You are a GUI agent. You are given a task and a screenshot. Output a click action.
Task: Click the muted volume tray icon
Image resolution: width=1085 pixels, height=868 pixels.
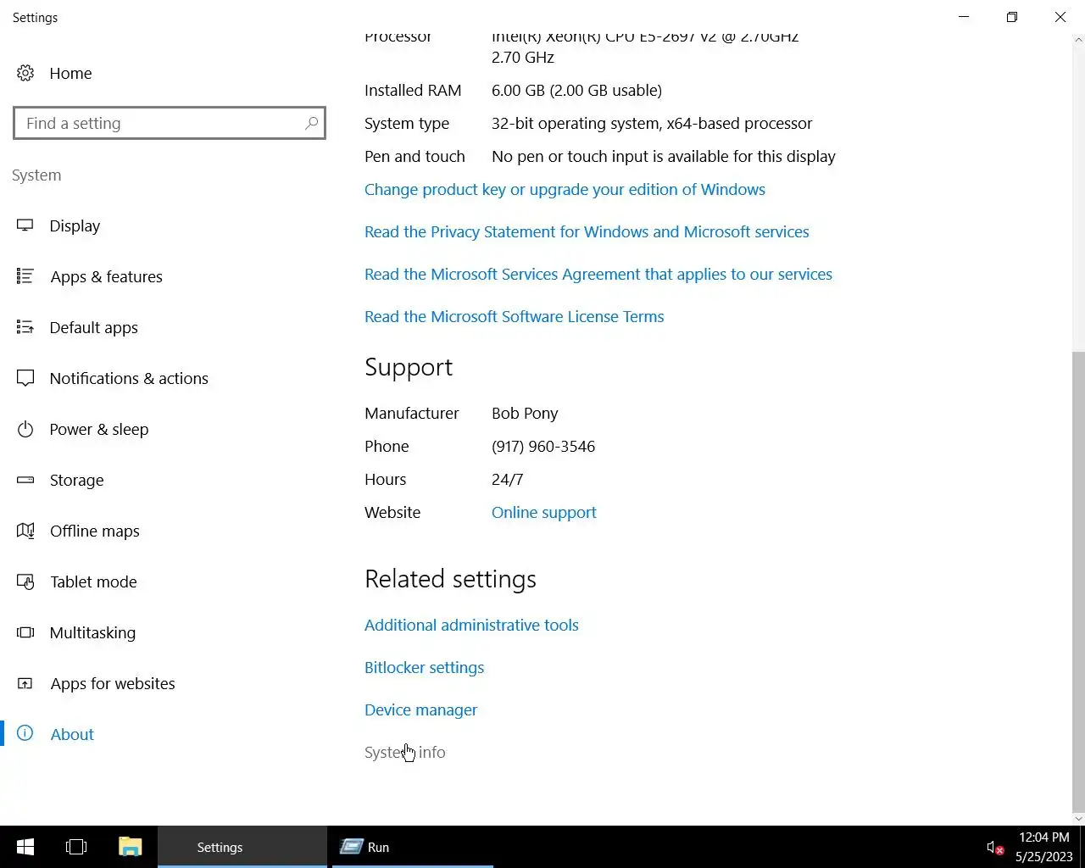[x=995, y=848]
